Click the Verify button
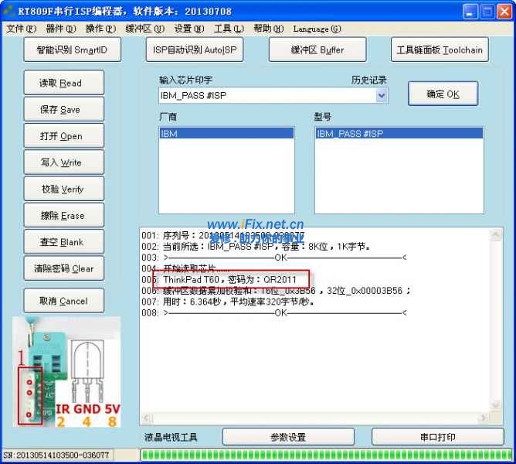Screen dimensions: 516x464 61,189
